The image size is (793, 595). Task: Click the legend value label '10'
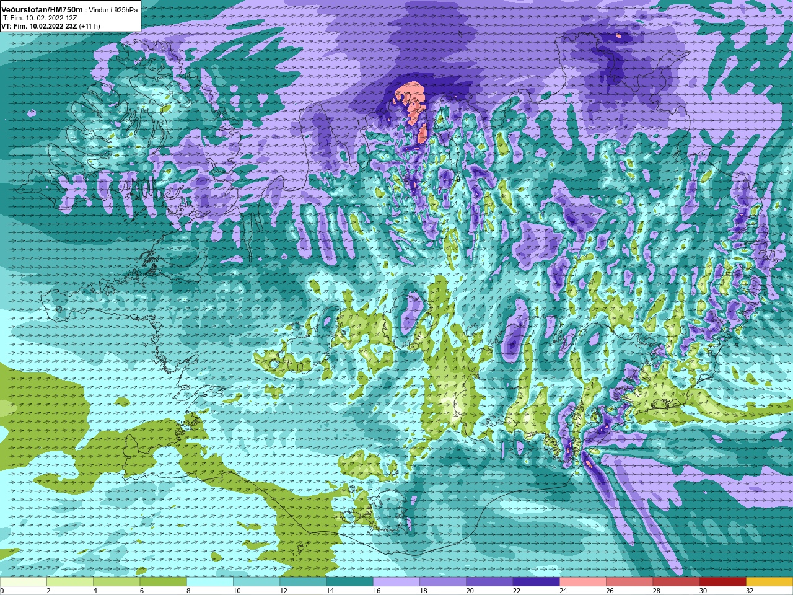tap(237, 591)
